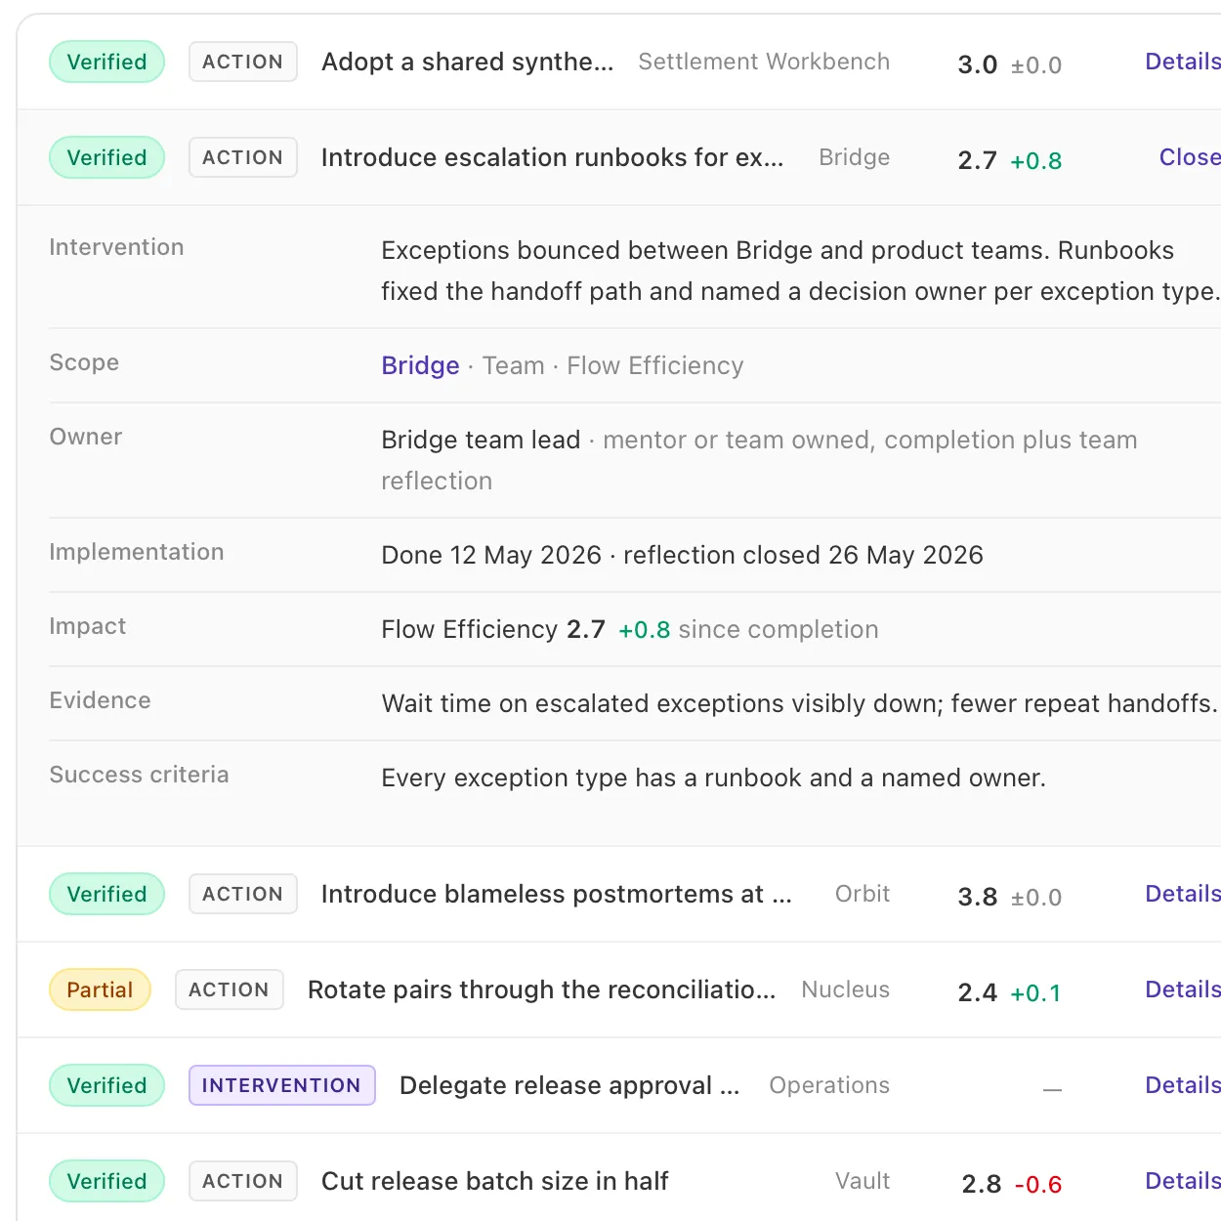Click ACTION tag on Adopt a shared synthe... row
The height and width of the screenshot is (1221, 1221).
(x=242, y=62)
